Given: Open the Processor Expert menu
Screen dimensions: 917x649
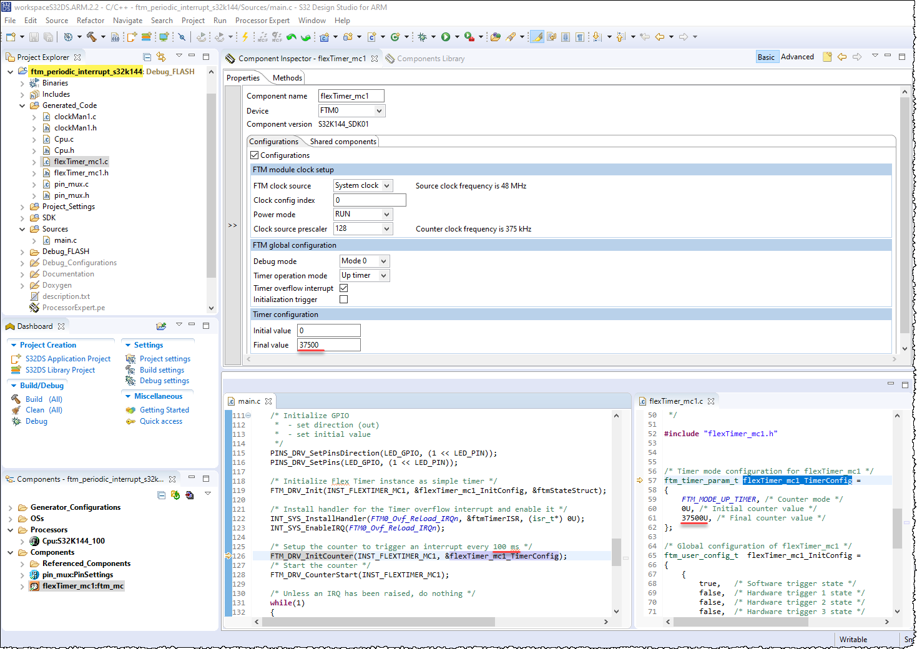Looking at the screenshot, I should pyautogui.click(x=262, y=21).
